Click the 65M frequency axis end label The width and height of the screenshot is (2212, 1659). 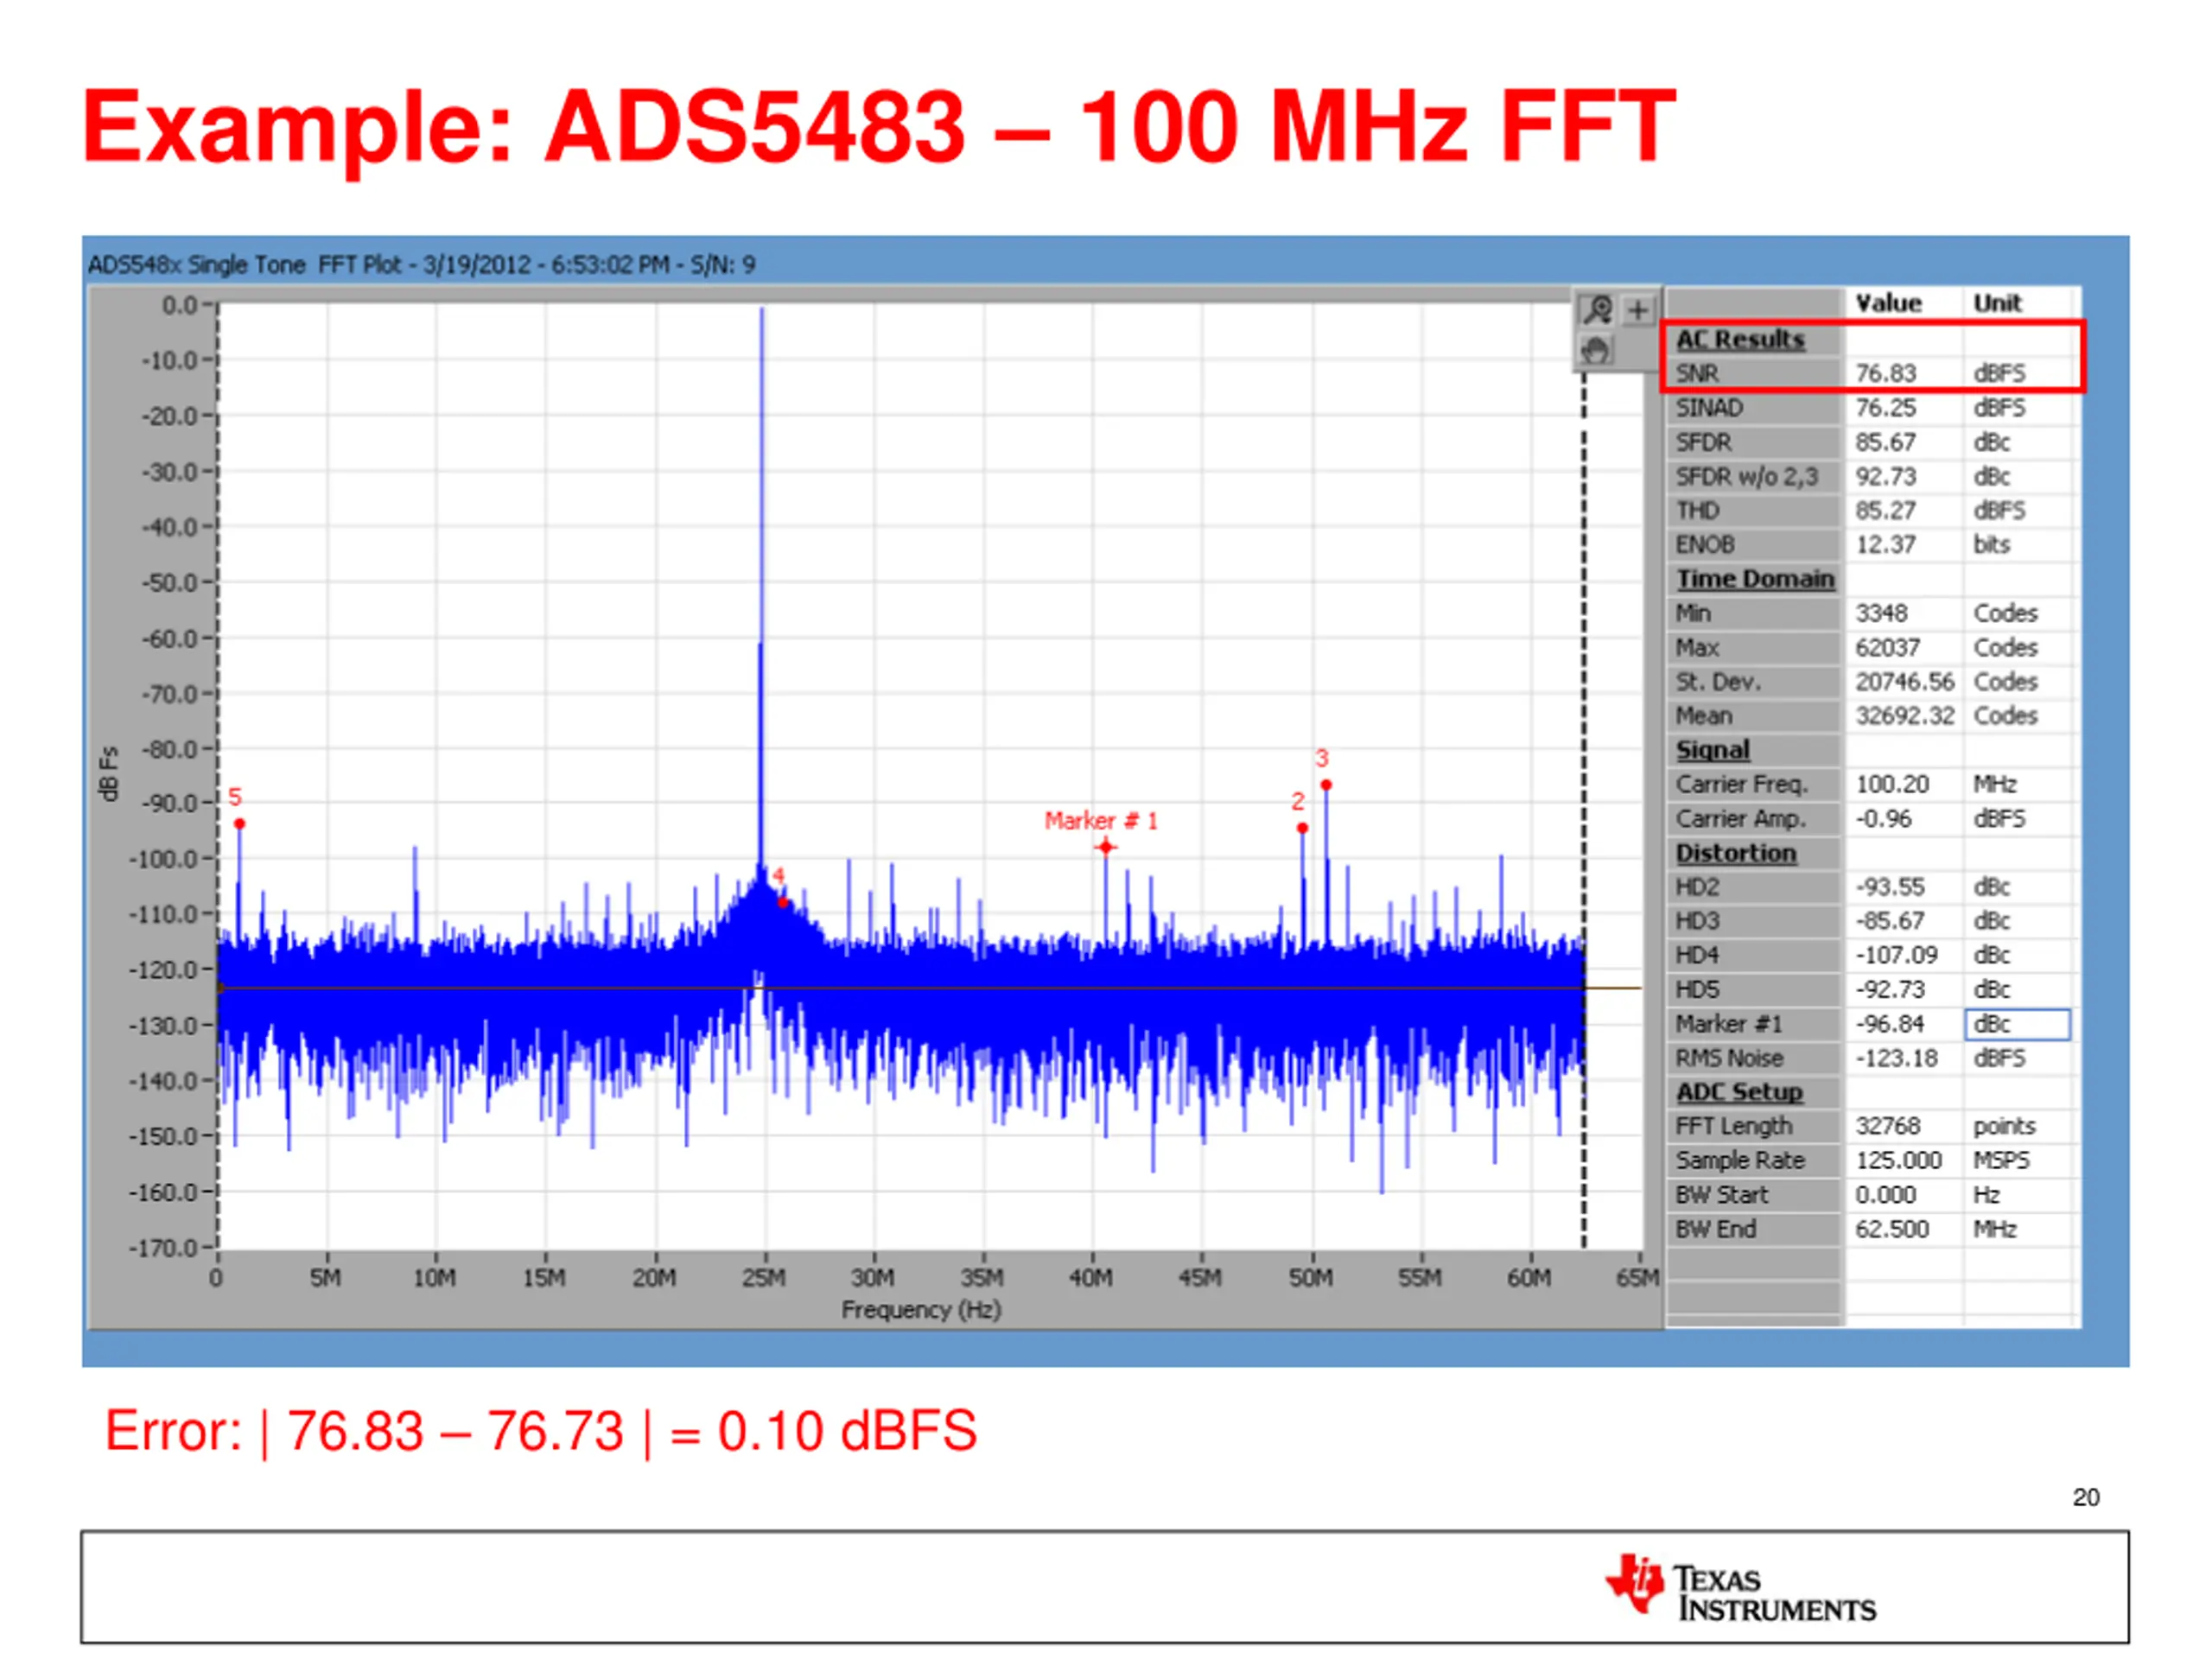(x=1638, y=1278)
